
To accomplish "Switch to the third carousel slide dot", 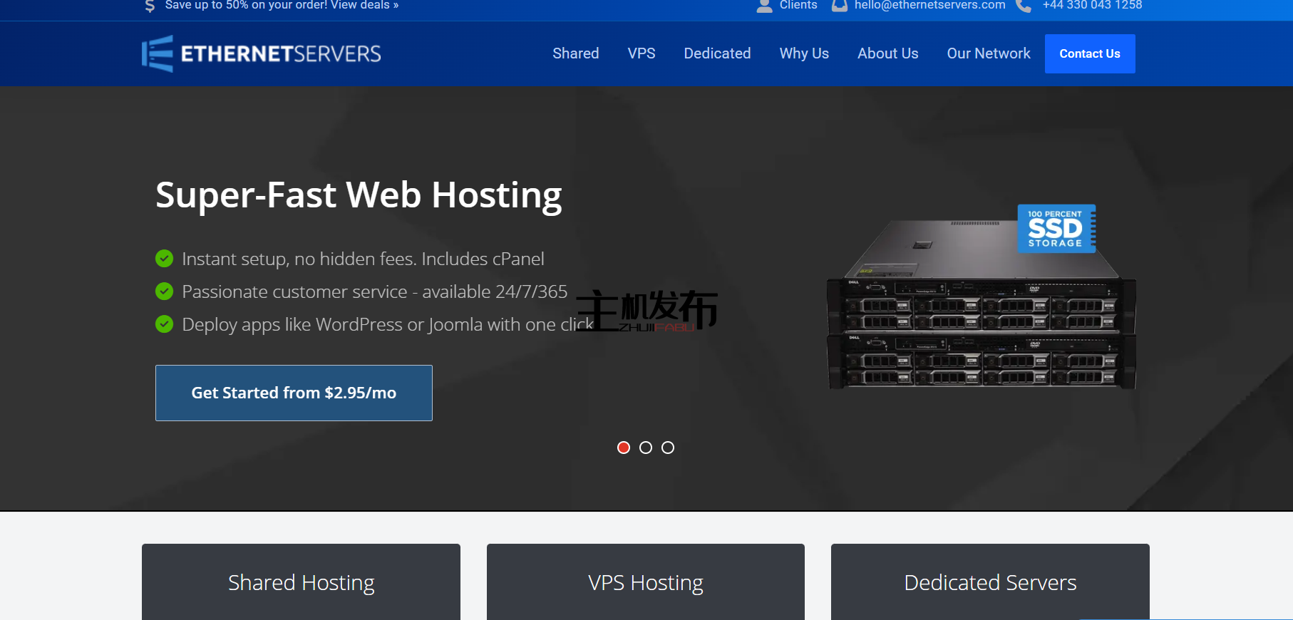I will (668, 448).
